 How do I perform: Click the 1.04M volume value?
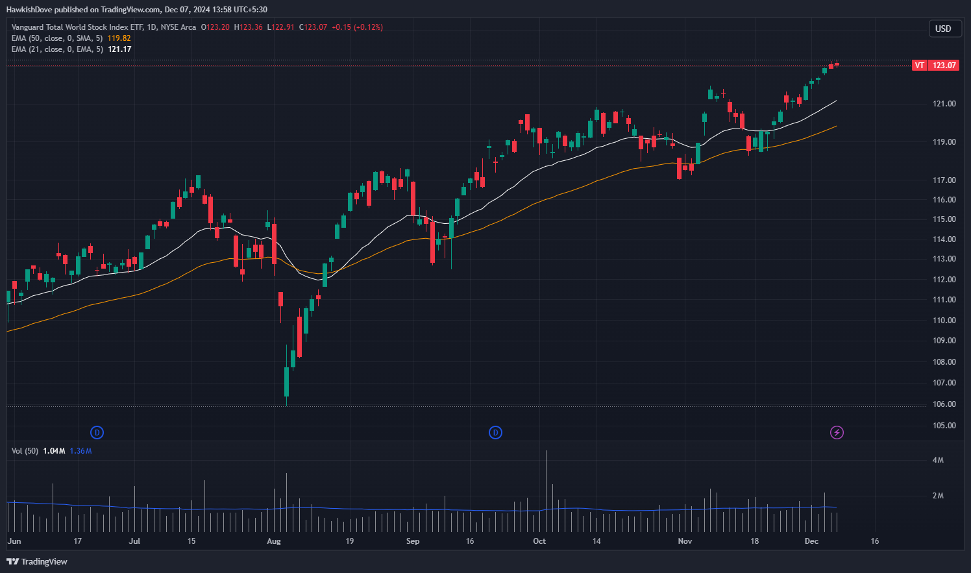[54, 451]
